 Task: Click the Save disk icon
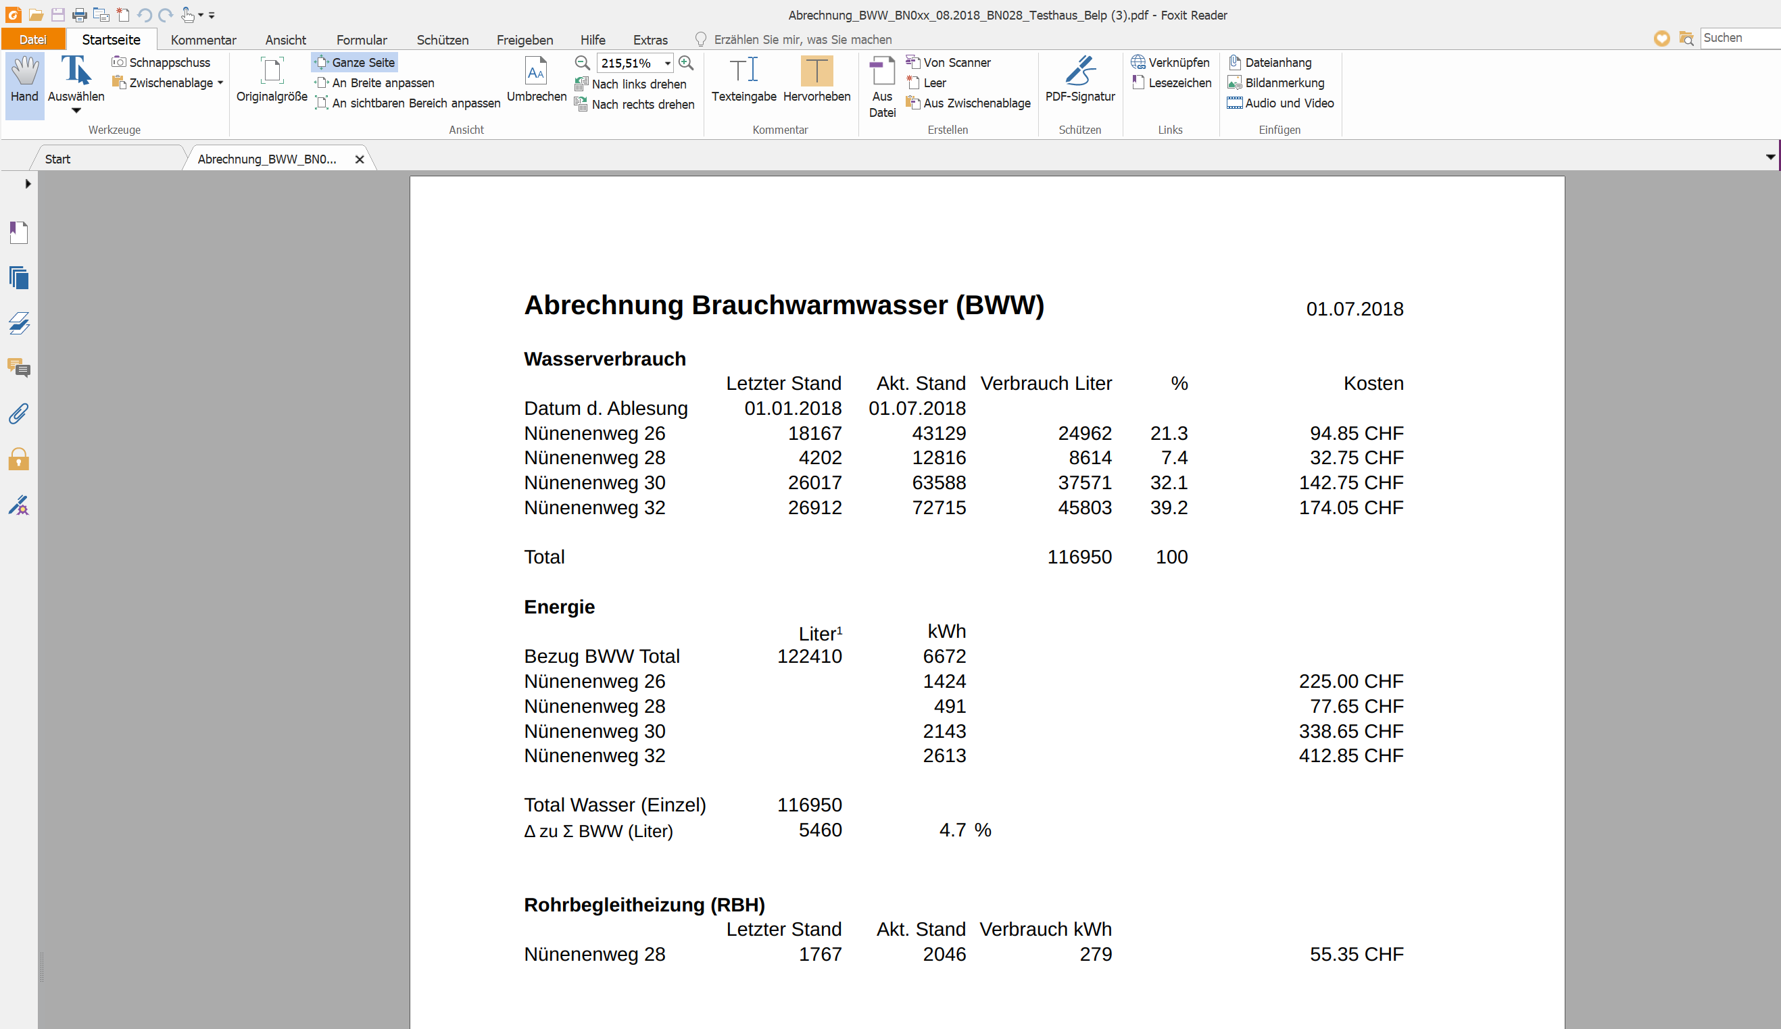[58, 15]
